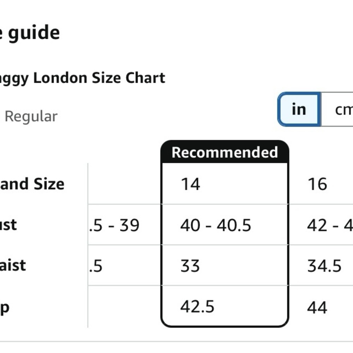
Task: Click the Recommended size header
Action: pos(225,152)
